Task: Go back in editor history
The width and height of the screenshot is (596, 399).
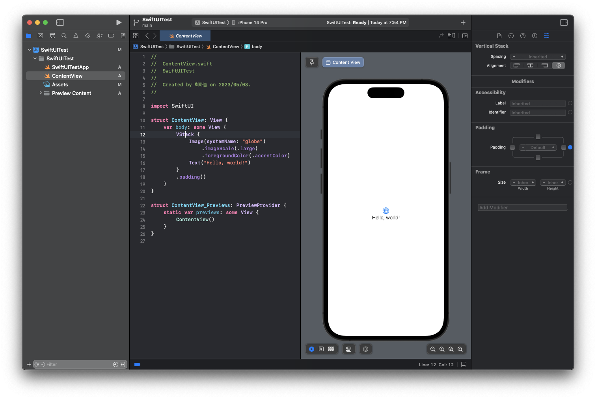Action: (x=147, y=36)
